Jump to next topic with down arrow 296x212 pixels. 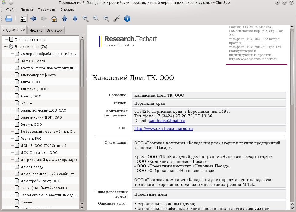coord(75,18)
